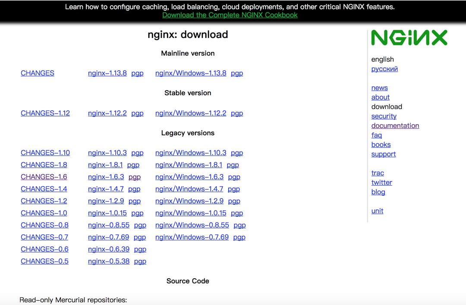466x305 pixels.
Task: Open pgp signature for nginx/Windows-0.8.55
Action: (239, 225)
